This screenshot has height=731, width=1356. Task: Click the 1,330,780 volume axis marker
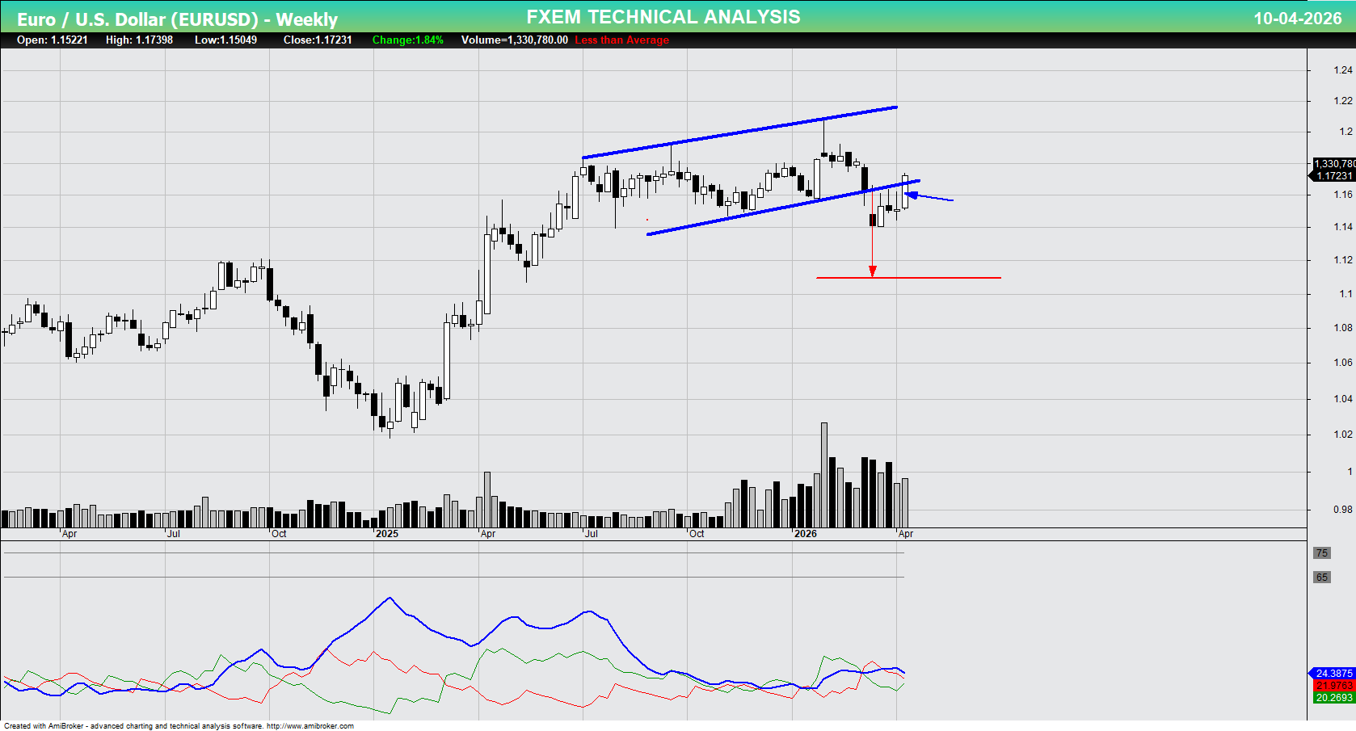tap(1332, 163)
